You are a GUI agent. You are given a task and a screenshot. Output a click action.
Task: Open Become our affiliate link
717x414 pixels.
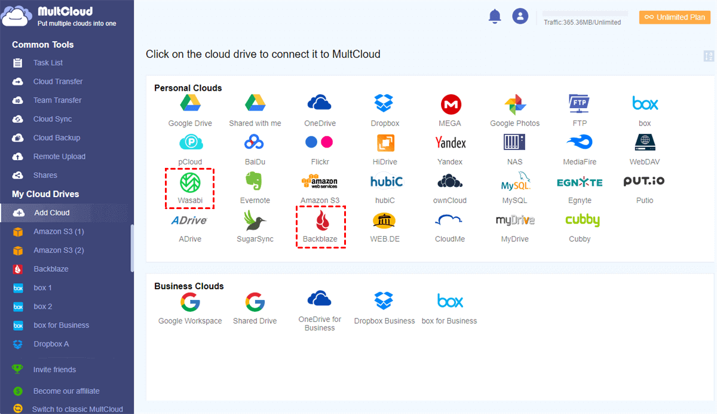(x=66, y=391)
